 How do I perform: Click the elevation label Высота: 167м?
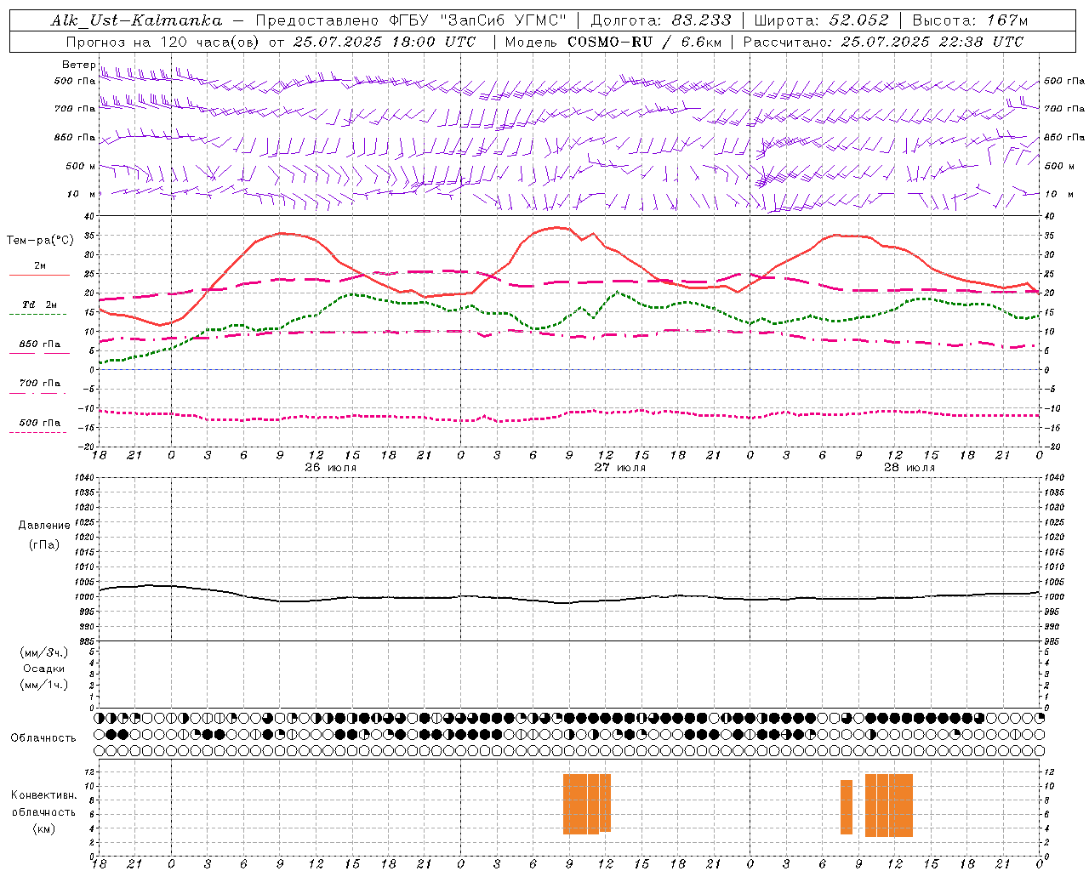pyautogui.click(x=970, y=20)
